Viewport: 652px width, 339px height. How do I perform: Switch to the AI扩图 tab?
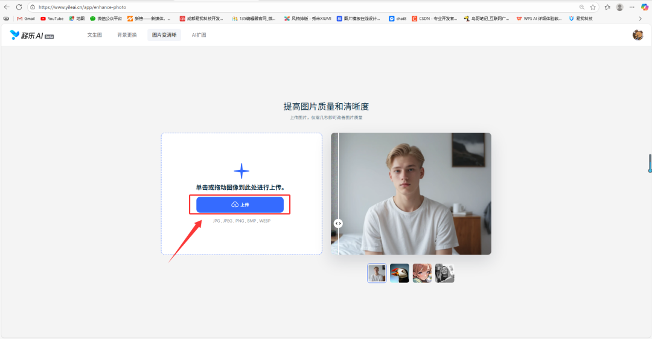(x=199, y=35)
